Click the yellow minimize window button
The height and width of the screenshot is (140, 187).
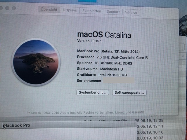(x=7, y=8)
